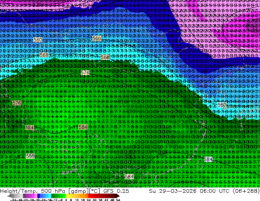Screen dimensions: 260x201
Task: Click the '24' value on the color scale
Action: (89, 200)
